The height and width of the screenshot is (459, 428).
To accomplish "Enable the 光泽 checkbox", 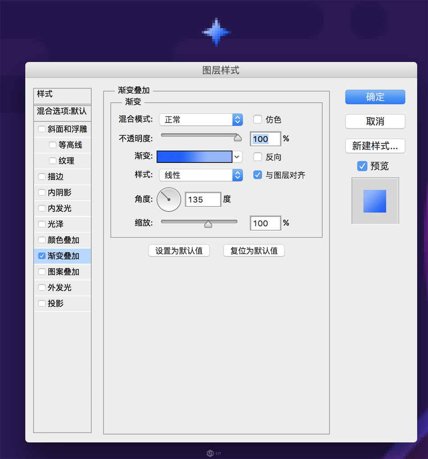I will coord(42,224).
